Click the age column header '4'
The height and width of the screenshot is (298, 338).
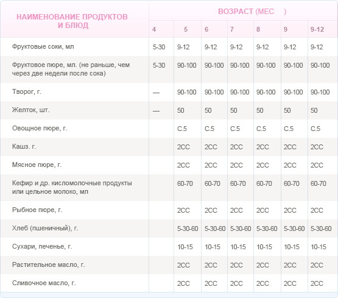pyautogui.click(x=154, y=29)
